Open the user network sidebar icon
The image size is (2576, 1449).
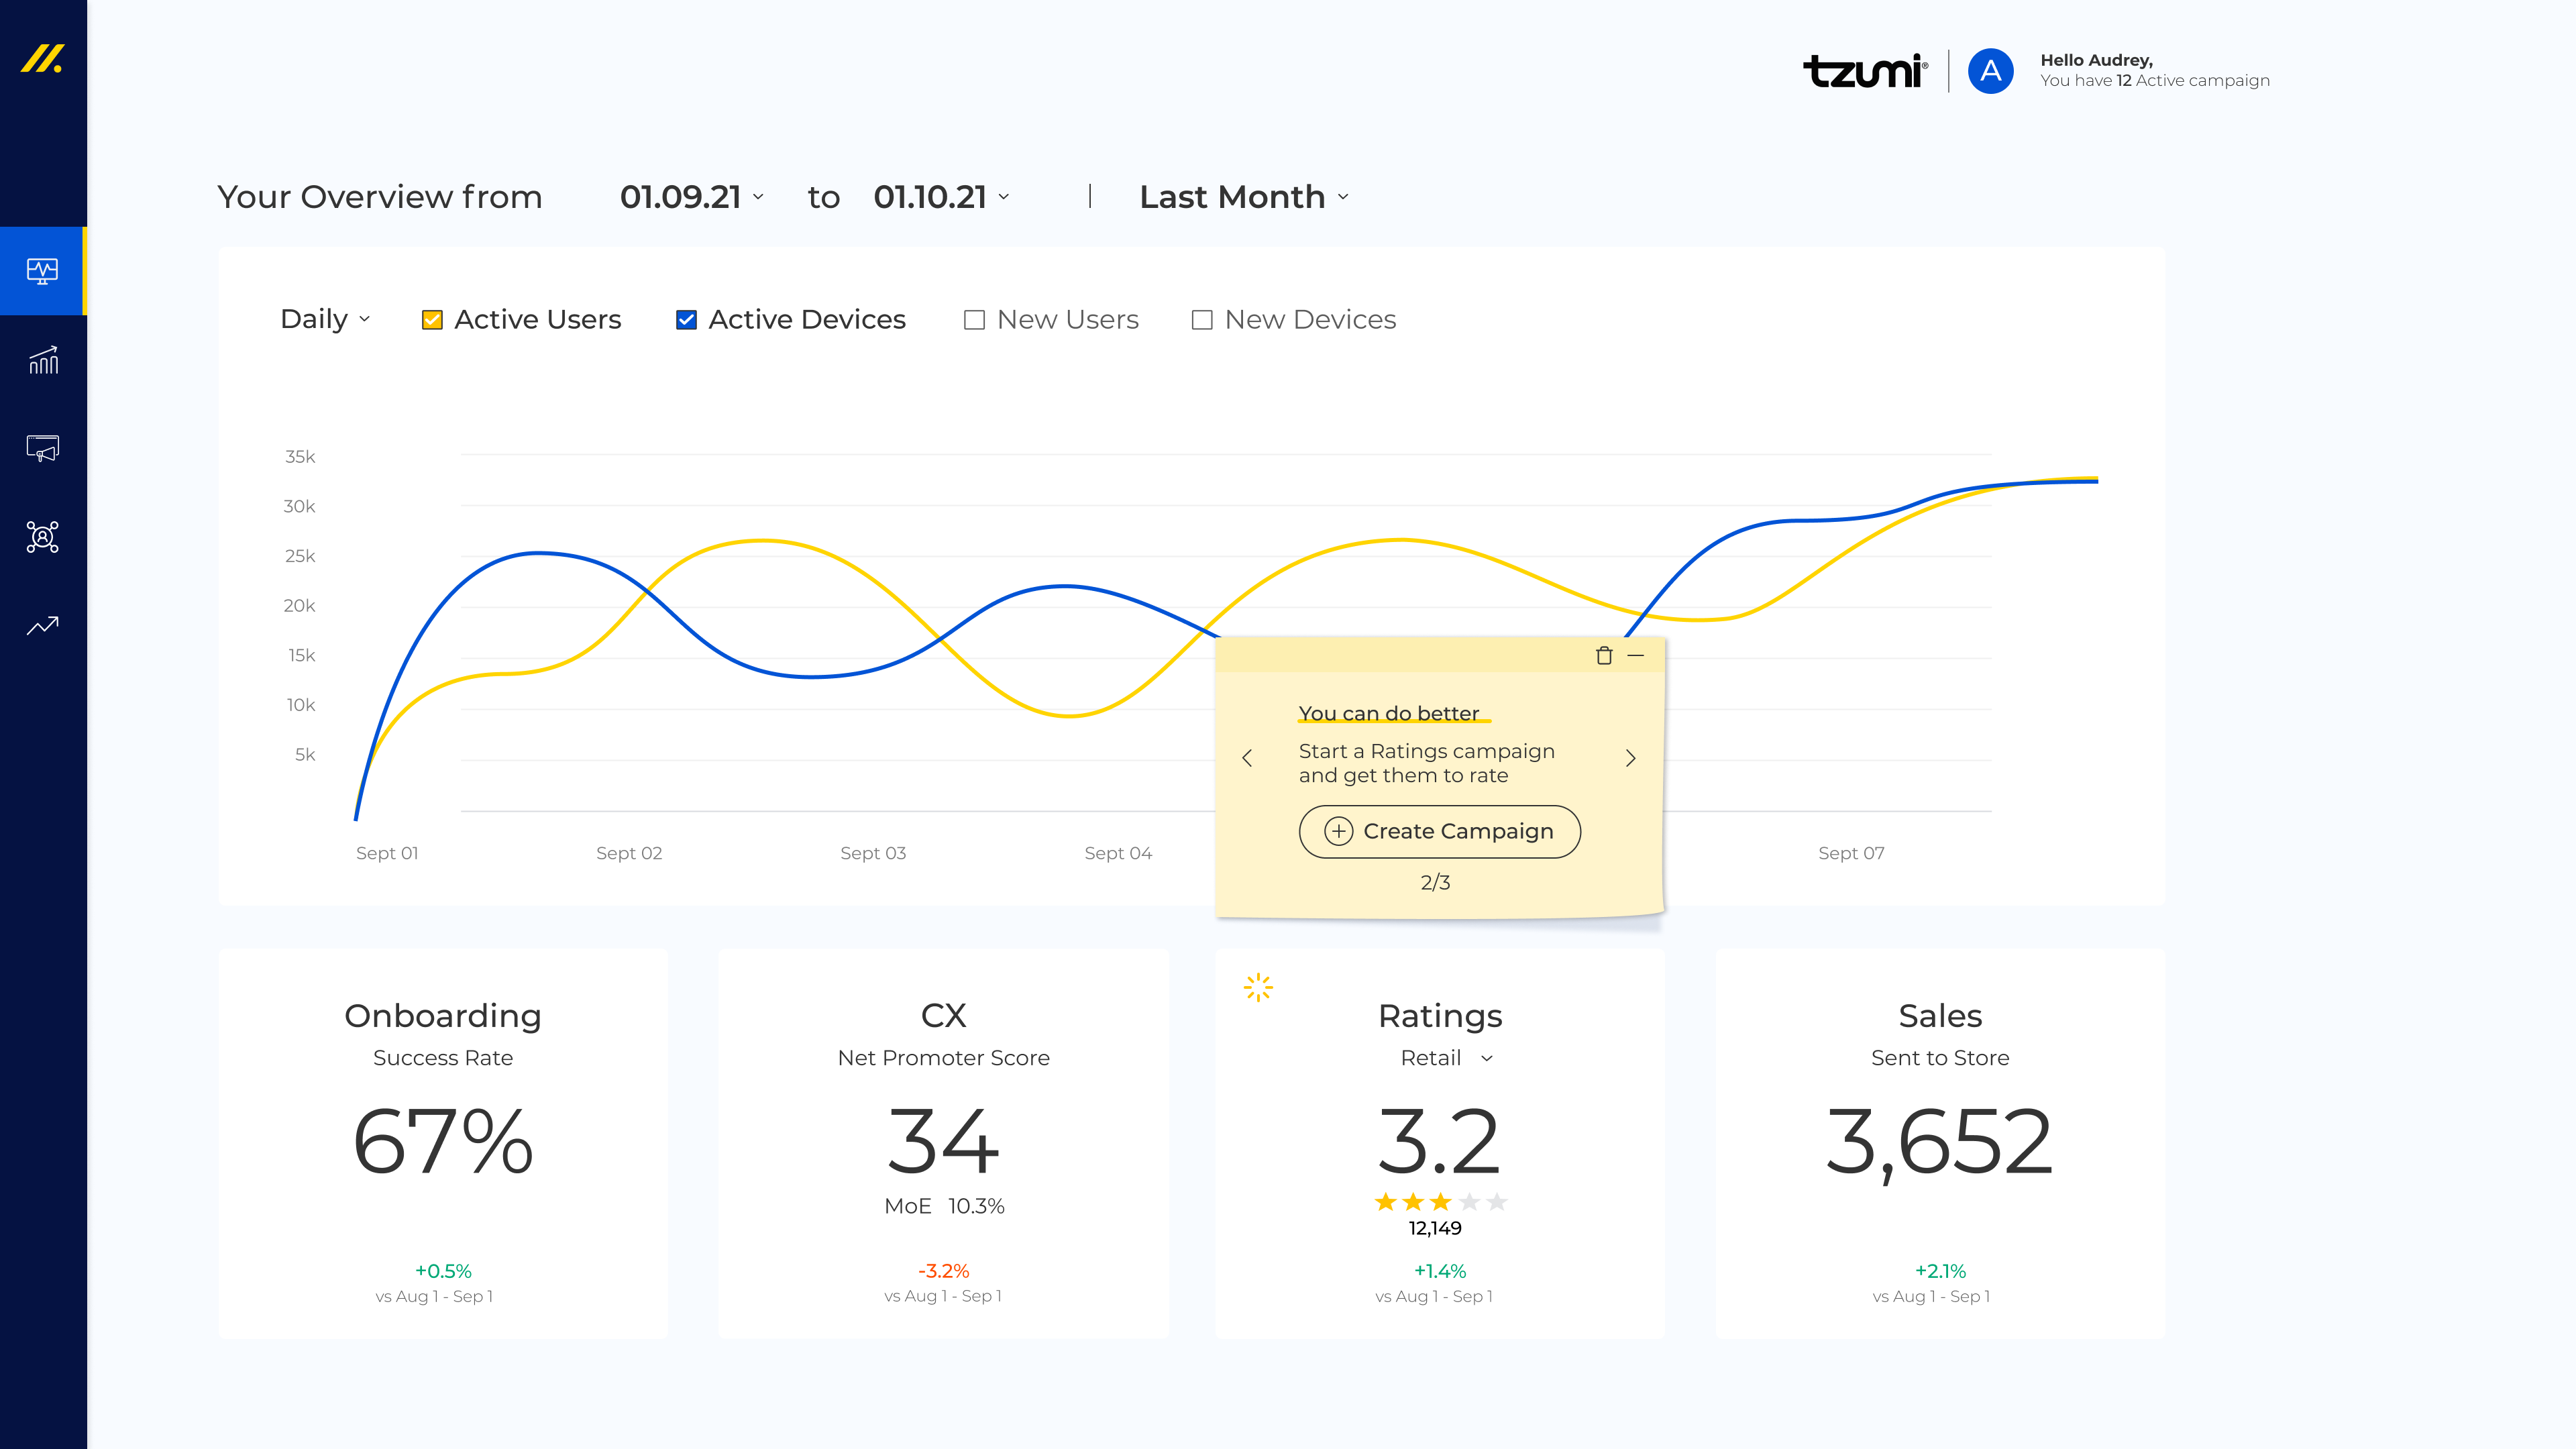(x=42, y=537)
